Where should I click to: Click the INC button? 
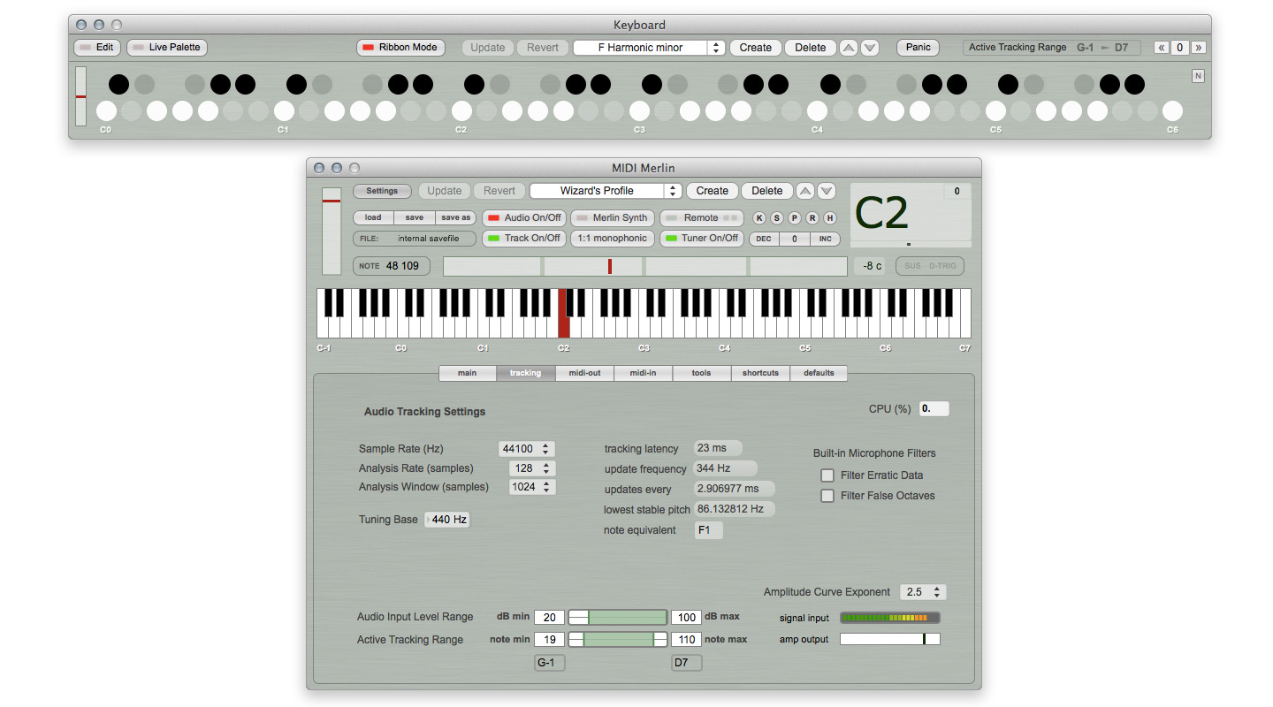pyautogui.click(x=825, y=239)
